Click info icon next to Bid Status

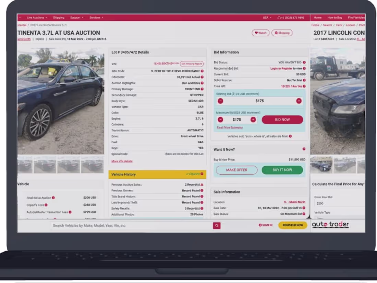(x=304, y=62)
